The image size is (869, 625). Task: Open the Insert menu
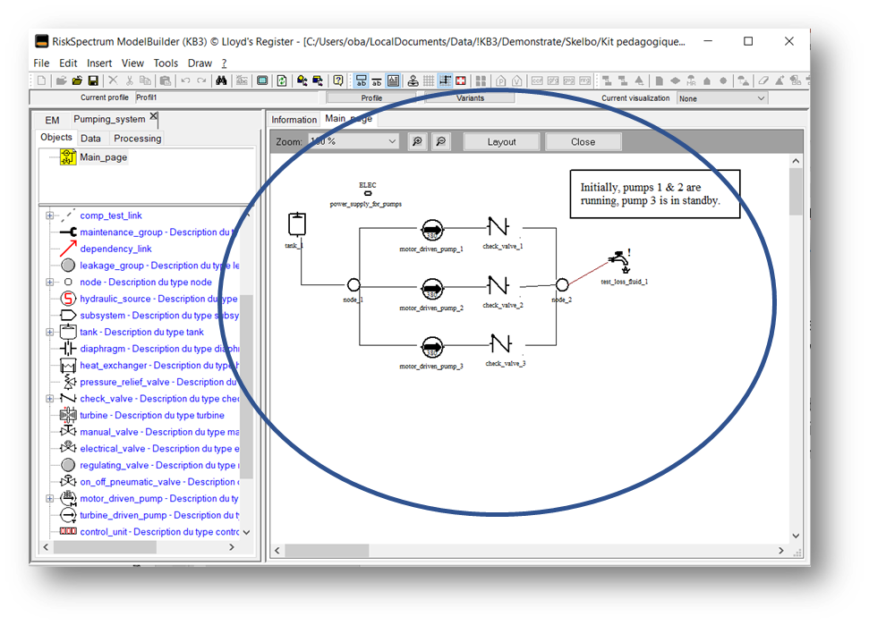click(x=99, y=63)
